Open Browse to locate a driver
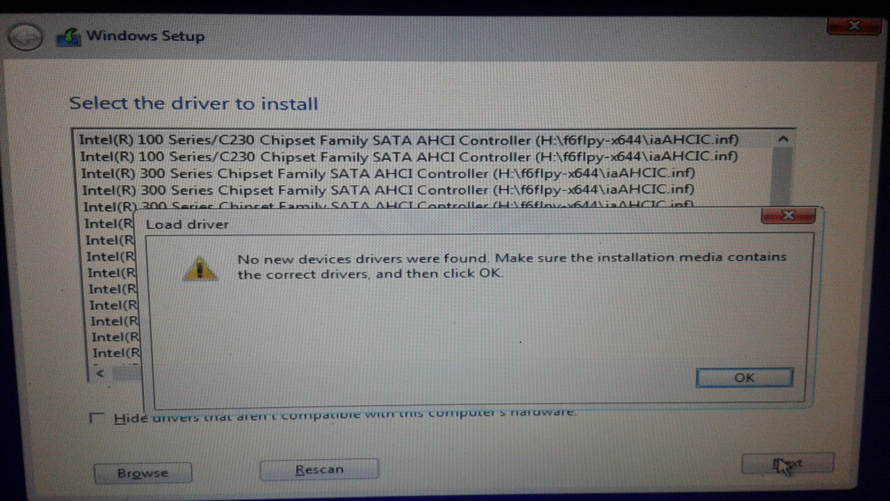 [143, 473]
